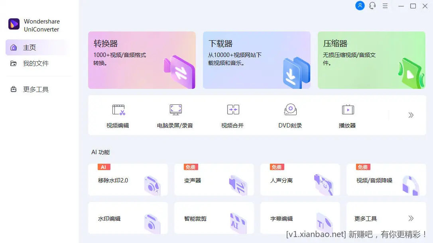Select 移除水印2.0 watermark remover

click(128, 180)
